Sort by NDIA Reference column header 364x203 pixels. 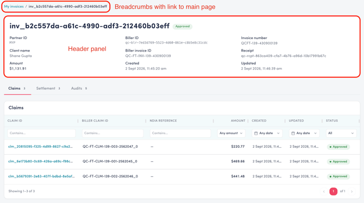pyautogui.click(x=163, y=120)
